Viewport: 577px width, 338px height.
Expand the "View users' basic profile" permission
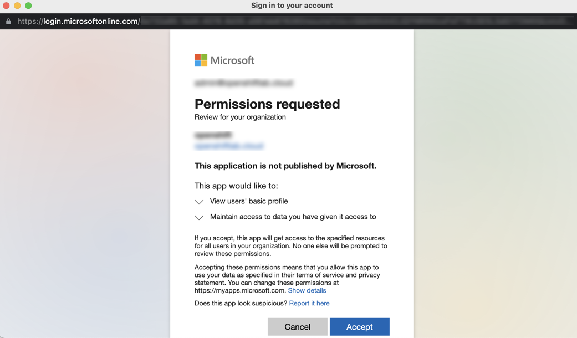(x=199, y=202)
